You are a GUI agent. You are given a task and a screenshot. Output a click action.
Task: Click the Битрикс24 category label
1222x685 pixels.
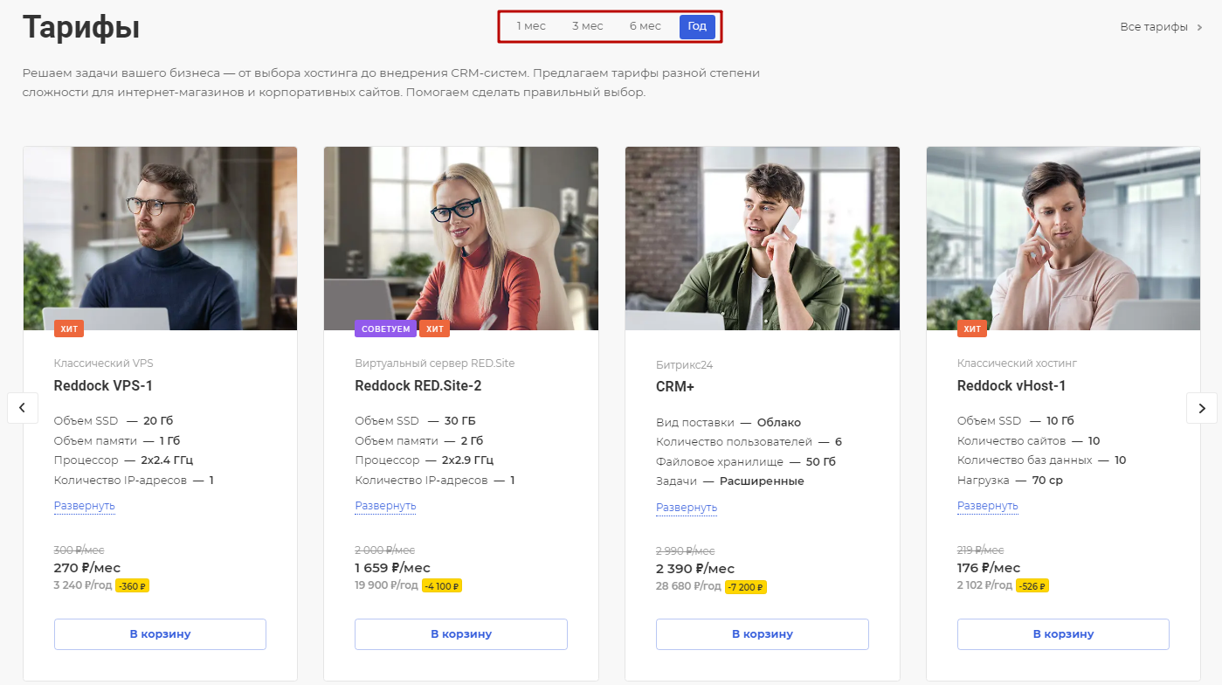pos(685,365)
